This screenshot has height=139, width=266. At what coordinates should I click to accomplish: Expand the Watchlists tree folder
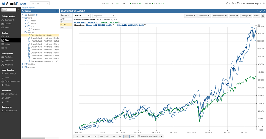point(23,64)
